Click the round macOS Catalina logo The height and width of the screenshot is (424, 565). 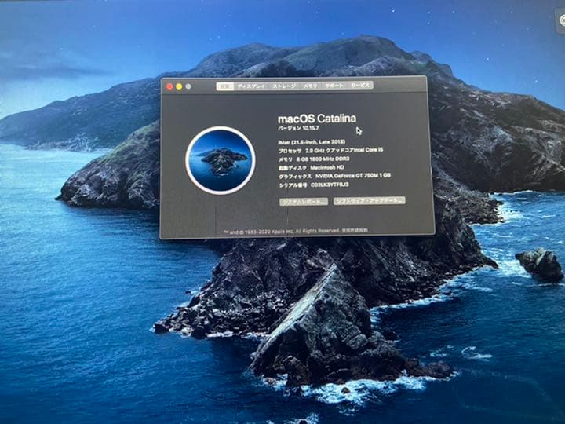pyautogui.click(x=221, y=160)
